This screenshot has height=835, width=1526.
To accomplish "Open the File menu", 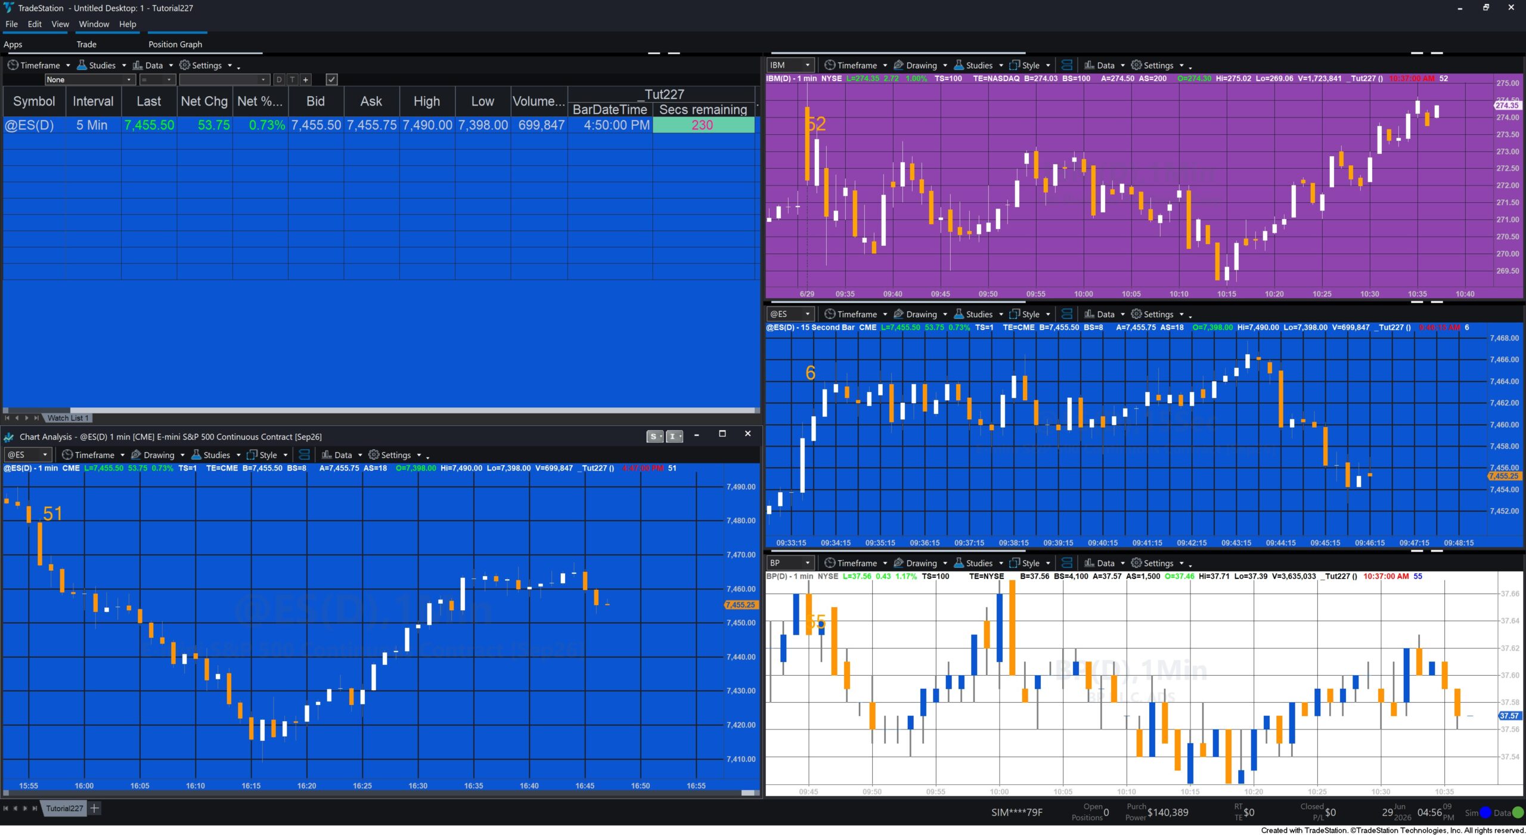I will tap(11, 24).
